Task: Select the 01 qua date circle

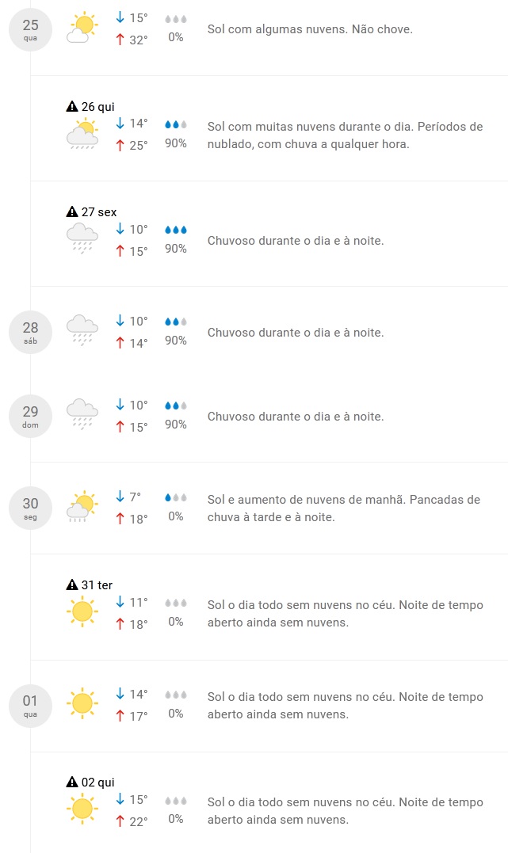Action: point(30,705)
